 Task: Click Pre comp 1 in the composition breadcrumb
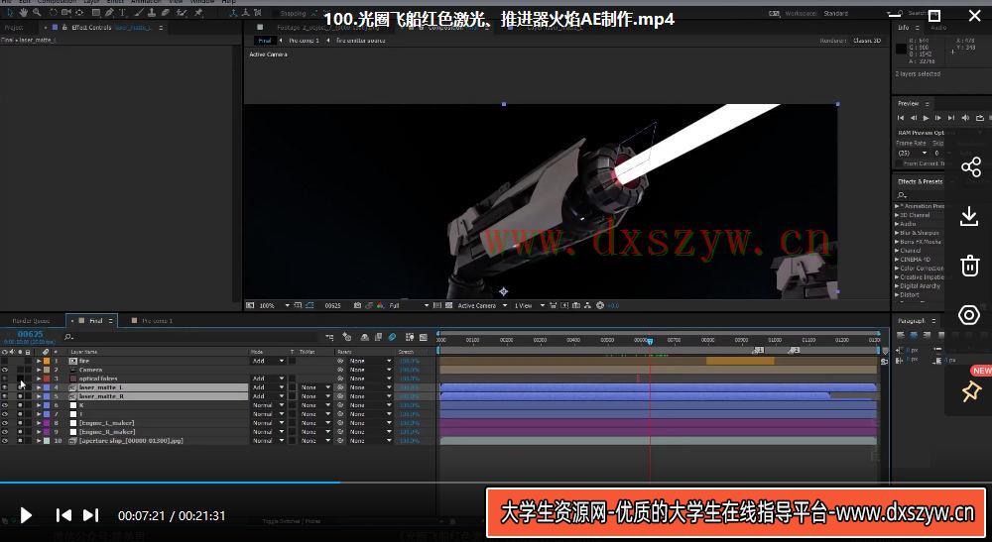(304, 40)
